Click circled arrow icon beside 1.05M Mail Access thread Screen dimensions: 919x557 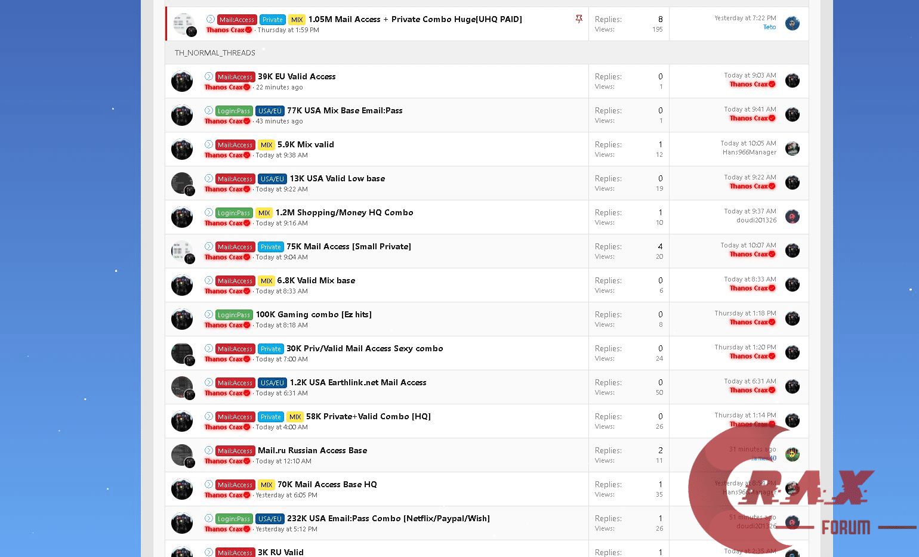[x=211, y=19]
